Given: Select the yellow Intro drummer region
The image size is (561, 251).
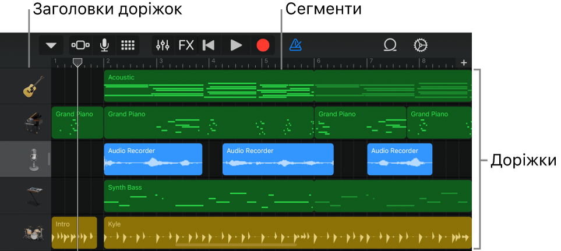Looking at the screenshot, I should [x=75, y=233].
